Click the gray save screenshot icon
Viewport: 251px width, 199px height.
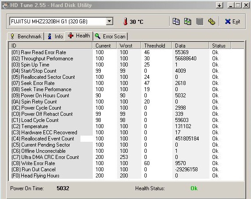(200, 22)
